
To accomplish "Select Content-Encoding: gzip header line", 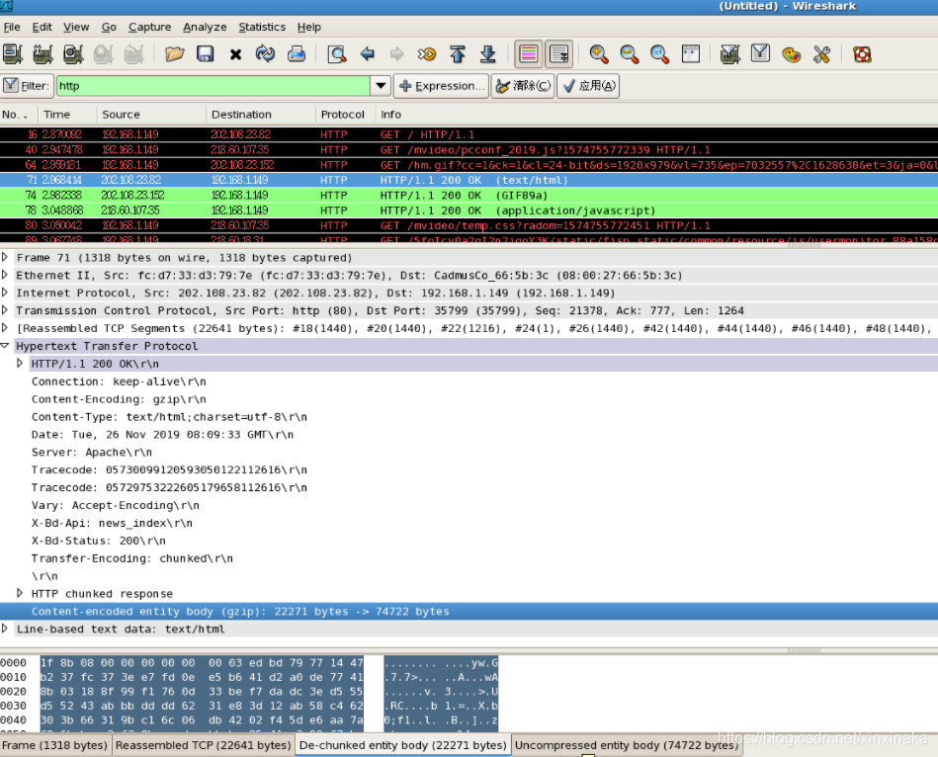I will point(119,399).
